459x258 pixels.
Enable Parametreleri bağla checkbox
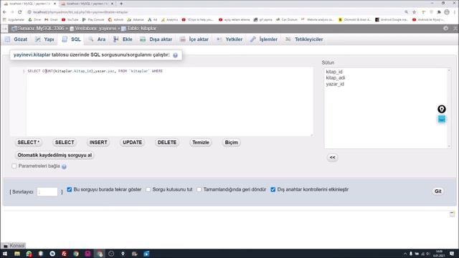(x=14, y=166)
